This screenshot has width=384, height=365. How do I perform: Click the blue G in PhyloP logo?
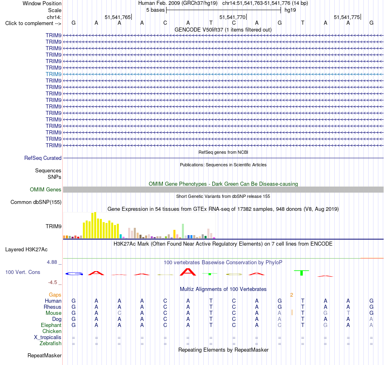[x=74, y=274]
